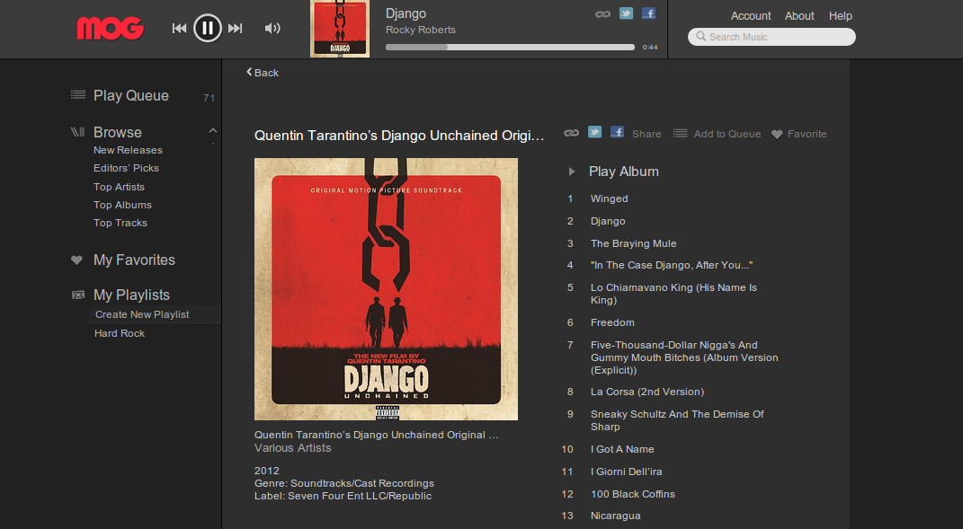
Task: Open the Account menu
Action: click(x=751, y=16)
